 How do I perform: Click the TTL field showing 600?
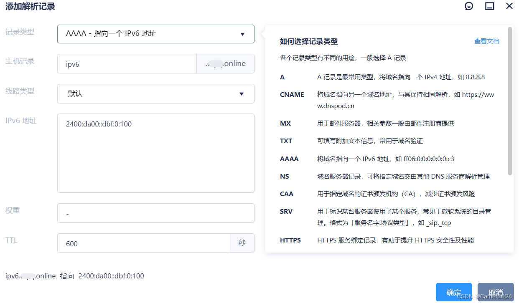[143, 243]
